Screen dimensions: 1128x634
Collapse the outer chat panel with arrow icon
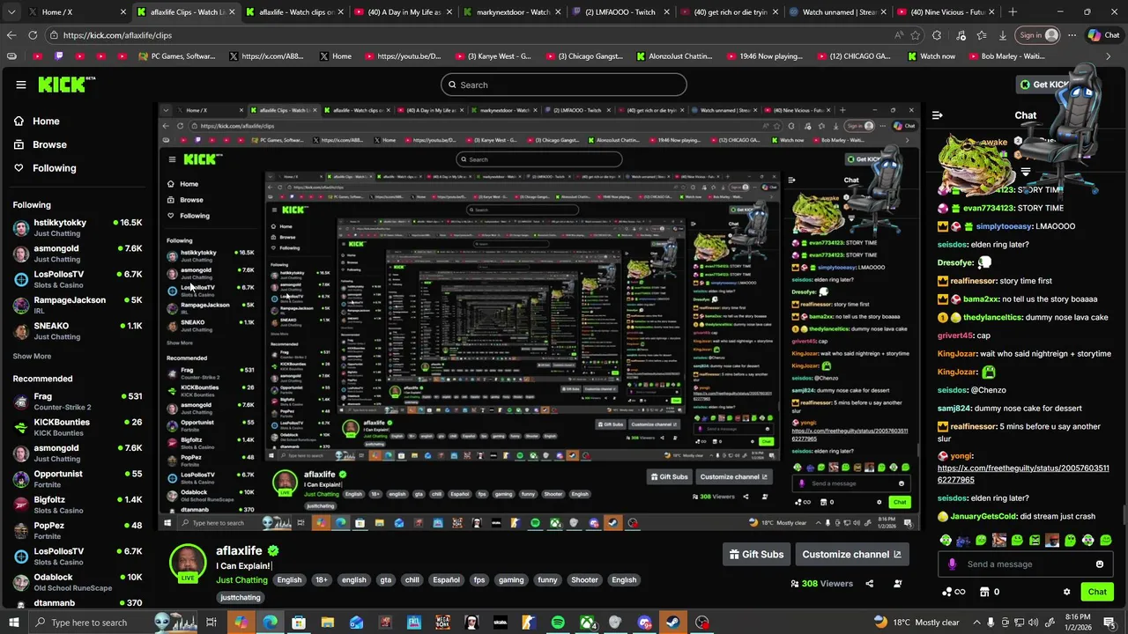click(x=938, y=115)
